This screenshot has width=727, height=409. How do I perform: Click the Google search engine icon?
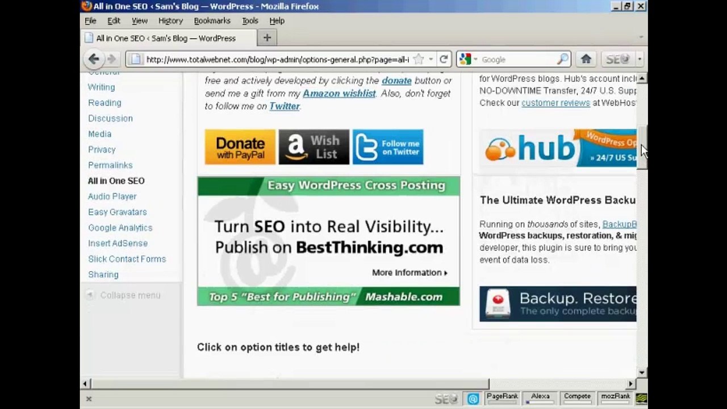click(465, 59)
